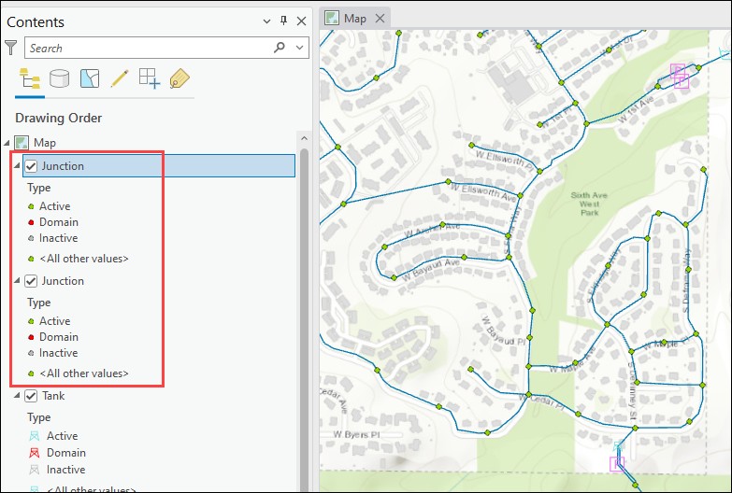Click Tank Inactive symbol icon
The image size is (732, 493).
pyautogui.click(x=34, y=470)
